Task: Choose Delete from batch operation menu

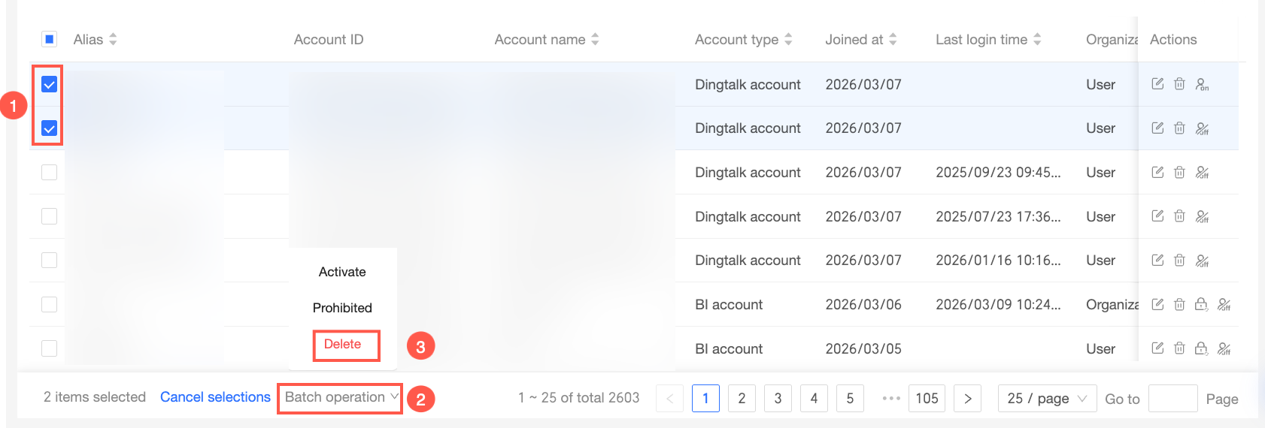Action: pyautogui.click(x=342, y=344)
